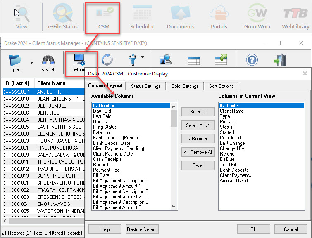Switch to the Column Layout tab
Viewport: 312px width, 238px height.
[x=105, y=86]
